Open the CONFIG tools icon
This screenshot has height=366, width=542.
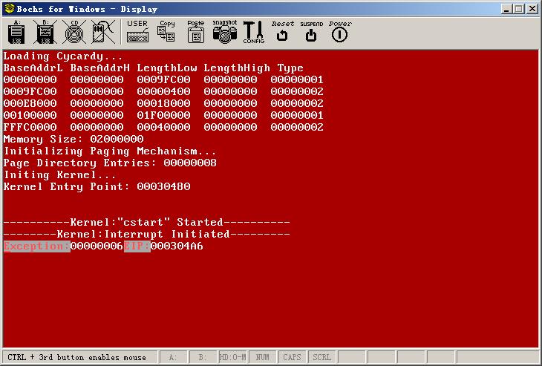coord(254,32)
